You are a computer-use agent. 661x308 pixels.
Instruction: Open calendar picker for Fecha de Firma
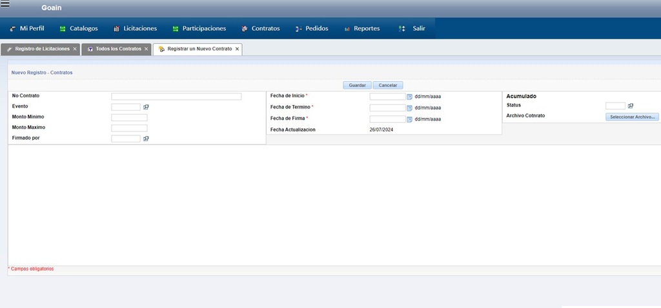point(409,119)
